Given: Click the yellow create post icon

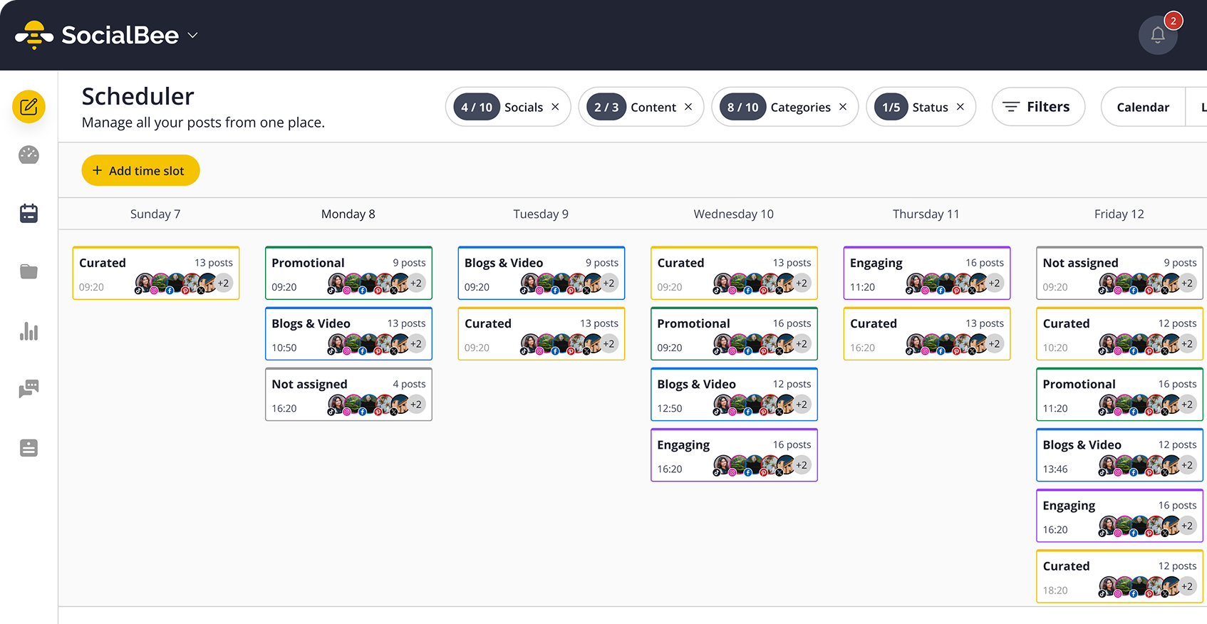Looking at the screenshot, I should (x=29, y=107).
